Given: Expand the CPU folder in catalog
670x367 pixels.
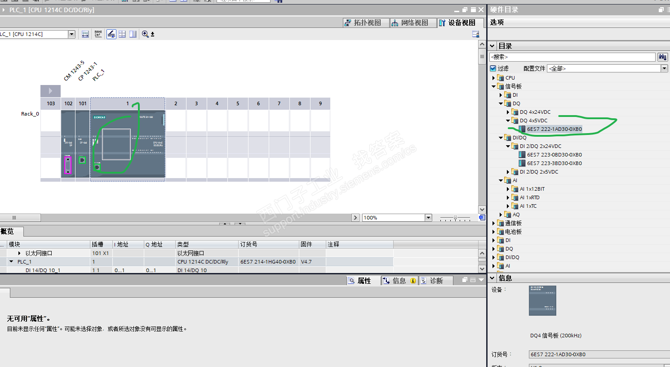Looking at the screenshot, I should [x=493, y=78].
